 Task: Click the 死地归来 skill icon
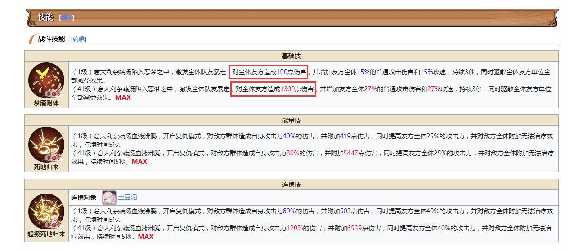tap(46, 145)
